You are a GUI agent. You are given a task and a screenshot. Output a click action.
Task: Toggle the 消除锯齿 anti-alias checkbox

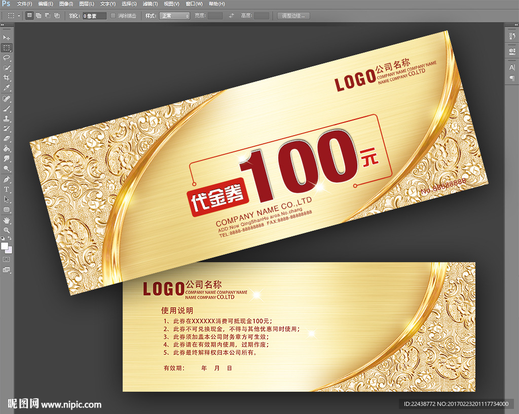tap(113, 16)
